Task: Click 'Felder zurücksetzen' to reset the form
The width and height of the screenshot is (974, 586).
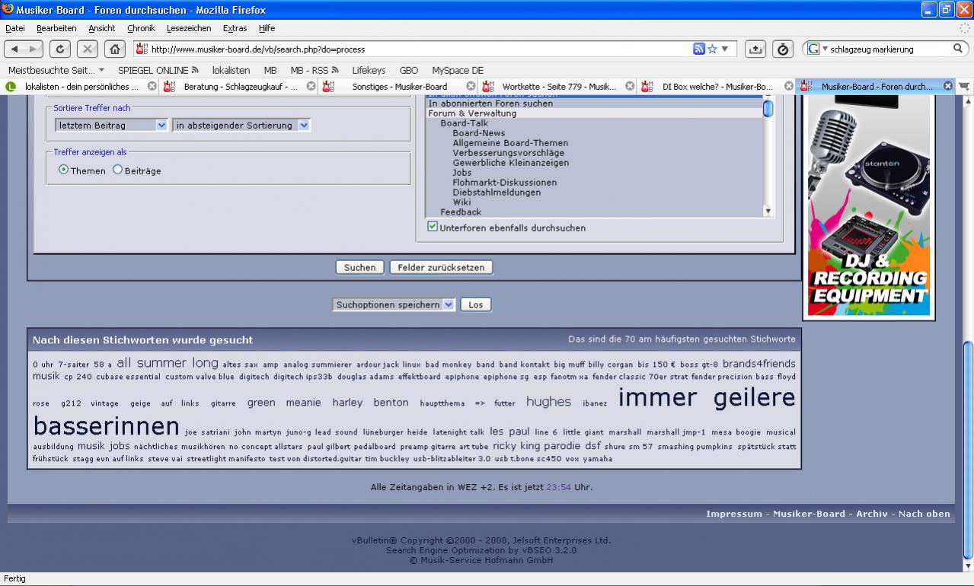Action: tap(441, 267)
